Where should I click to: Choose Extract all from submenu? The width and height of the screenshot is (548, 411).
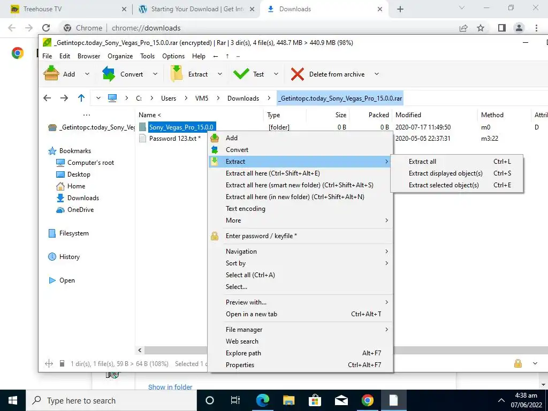point(457,162)
